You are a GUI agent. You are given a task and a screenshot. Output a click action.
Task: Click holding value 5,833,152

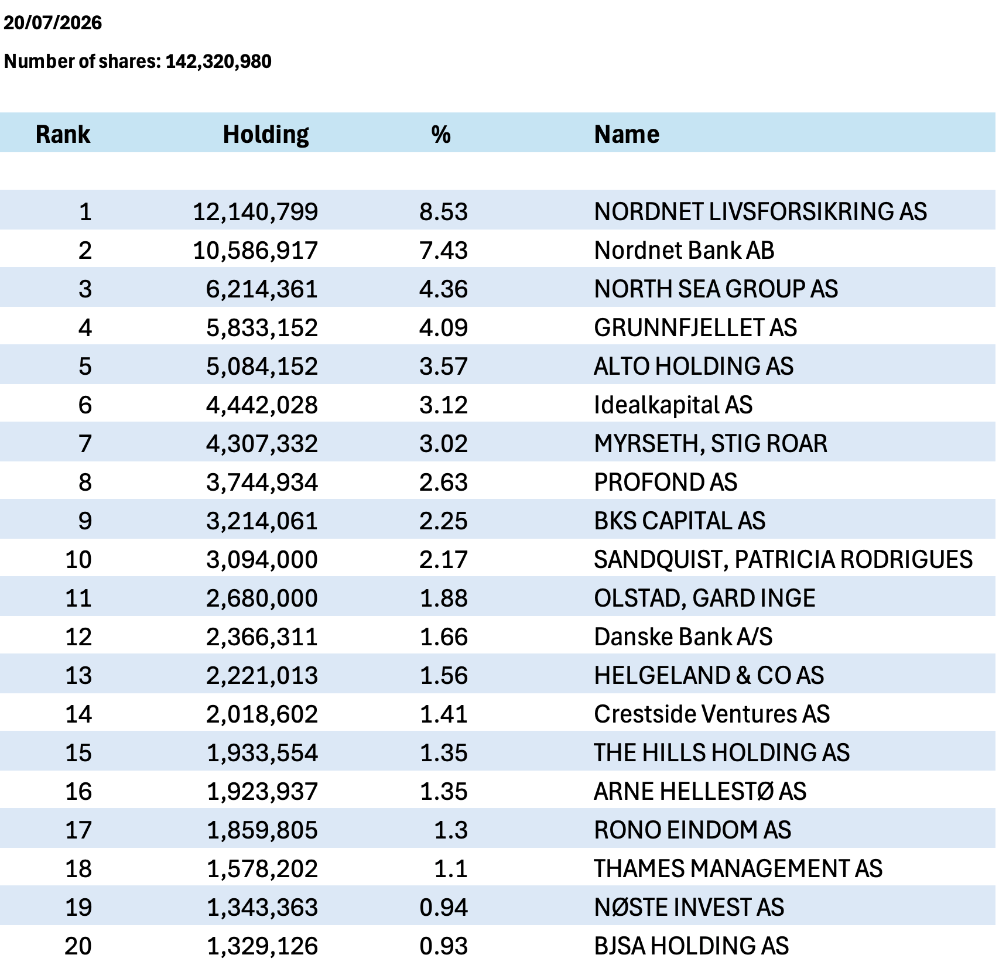[262, 327]
